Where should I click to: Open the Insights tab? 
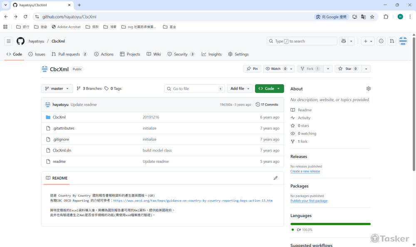[x=211, y=54]
